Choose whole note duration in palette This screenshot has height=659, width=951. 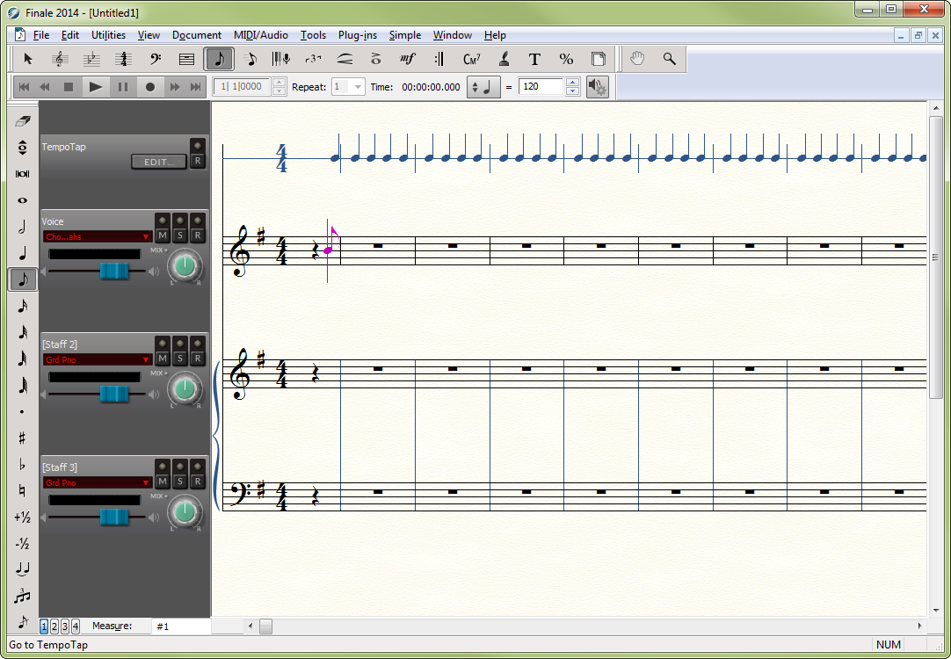[23, 200]
